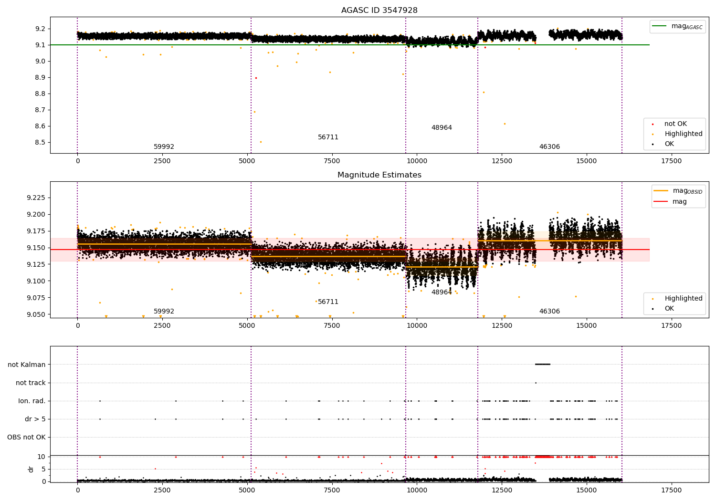
Task: Click y-axis tick 9.150 in Magnitude Estimates plot
Action: [36, 248]
